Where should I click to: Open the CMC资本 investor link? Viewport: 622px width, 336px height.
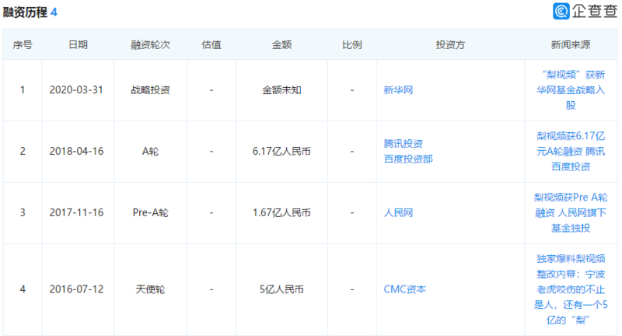click(404, 289)
